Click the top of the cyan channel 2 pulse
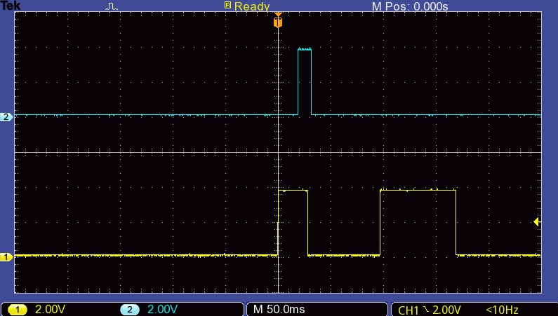558x316 pixels. 305,49
